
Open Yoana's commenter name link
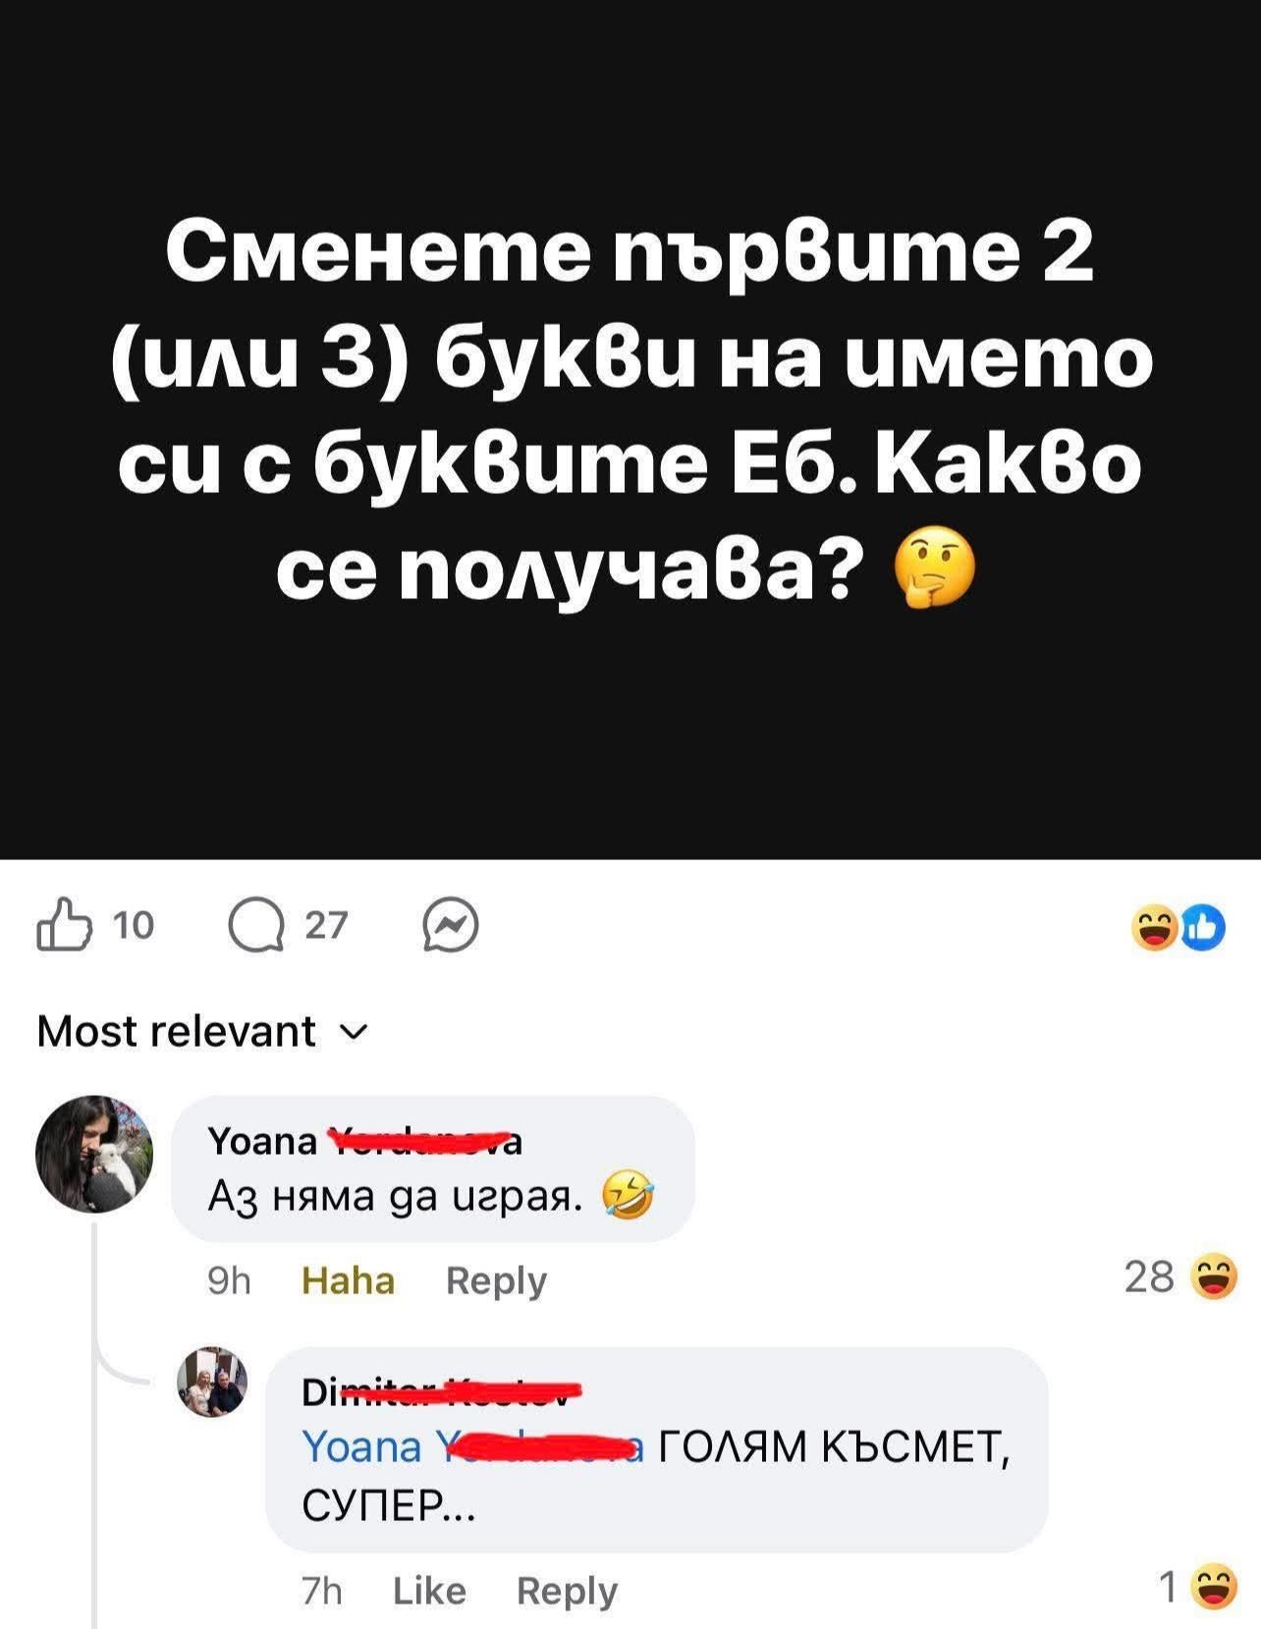pyautogui.click(x=365, y=1142)
